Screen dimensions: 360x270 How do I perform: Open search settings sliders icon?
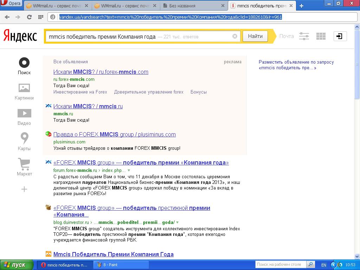click(x=304, y=36)
